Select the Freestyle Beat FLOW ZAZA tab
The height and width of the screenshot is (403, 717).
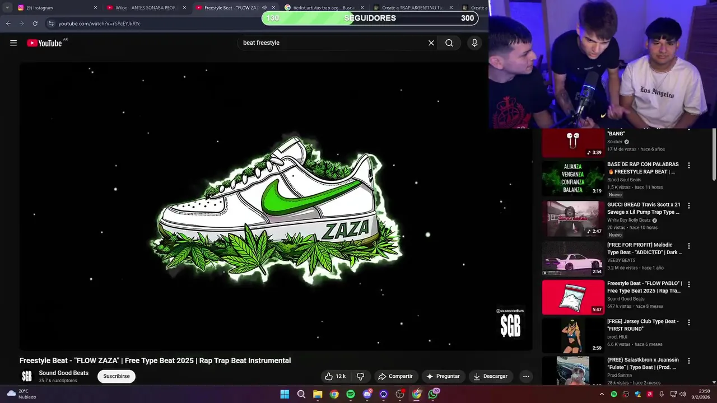coord(236,8)
